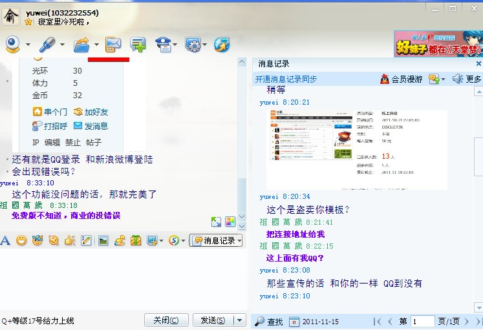
Task: Start a video call with webcam icon
Action: (x=13, y=45)
